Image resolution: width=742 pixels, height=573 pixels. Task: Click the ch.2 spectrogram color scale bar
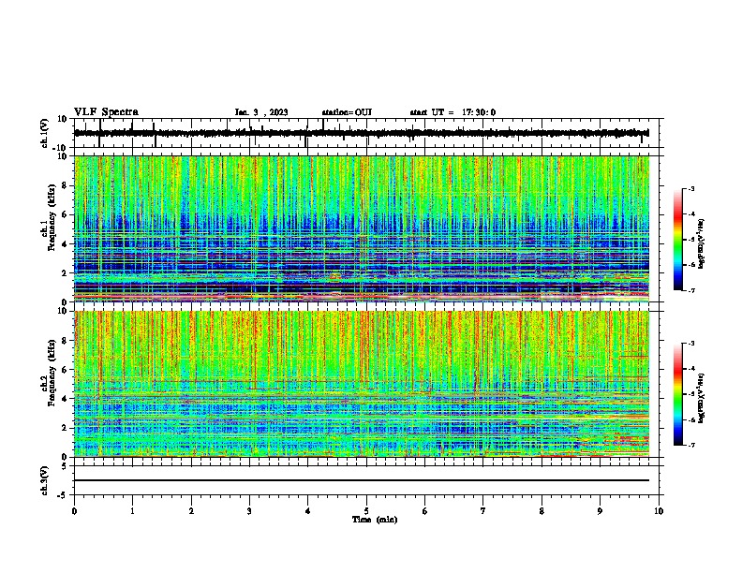678,394
